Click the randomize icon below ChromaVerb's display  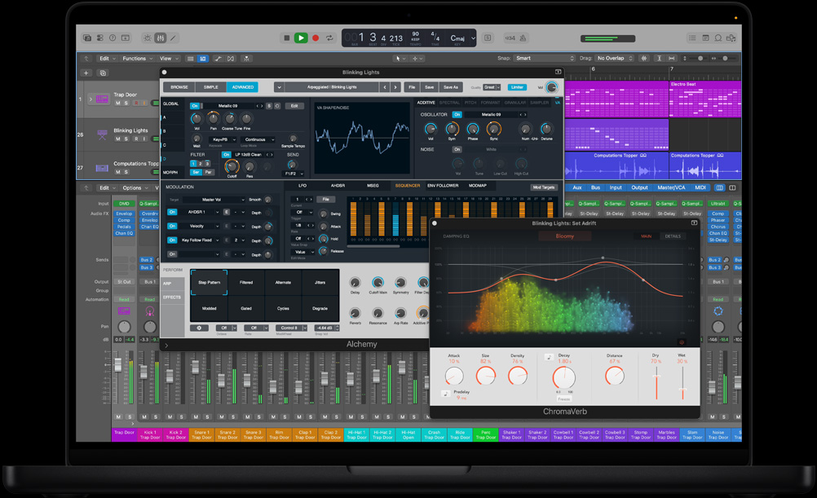point(681,342)
